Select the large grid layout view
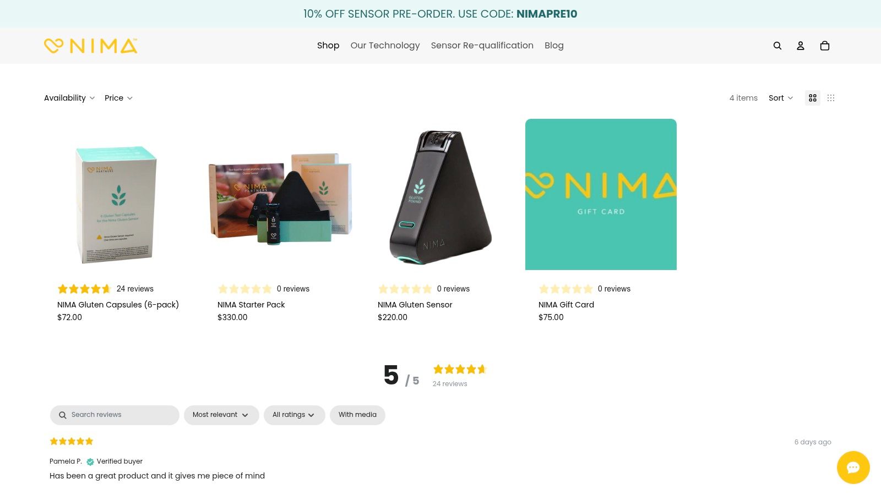This screenshot has width=881, height=495. [813, 97]
